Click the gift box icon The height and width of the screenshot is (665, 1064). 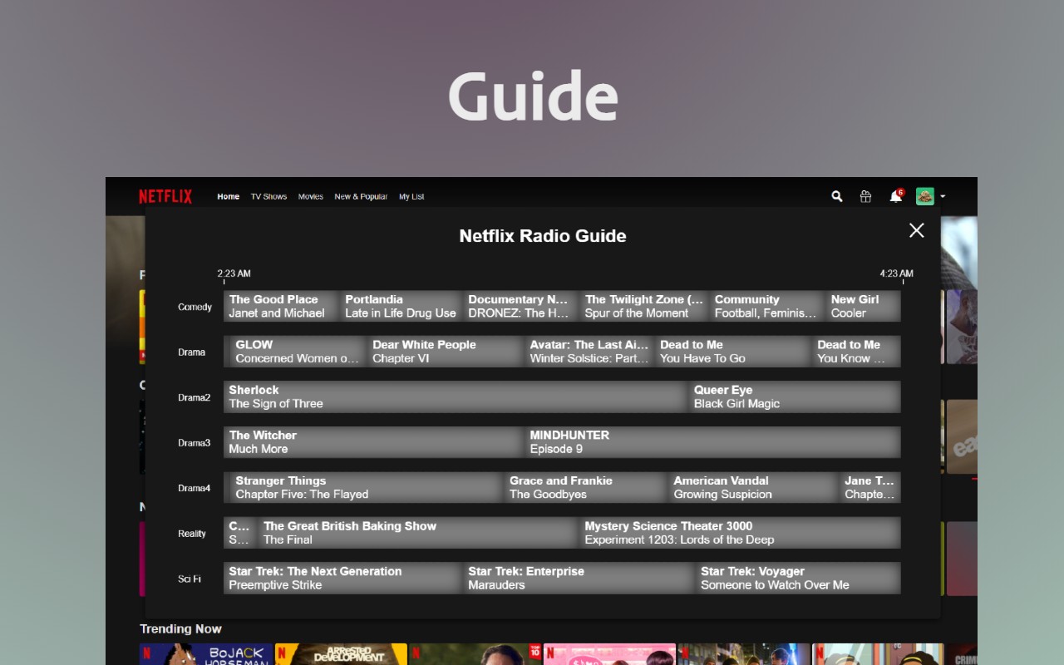pos(865,196)
